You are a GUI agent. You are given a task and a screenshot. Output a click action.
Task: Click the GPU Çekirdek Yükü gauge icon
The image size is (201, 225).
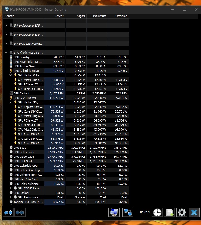tap(11, 165)
